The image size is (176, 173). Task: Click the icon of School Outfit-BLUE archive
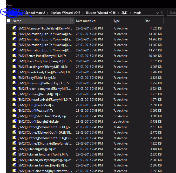(14, 127)
